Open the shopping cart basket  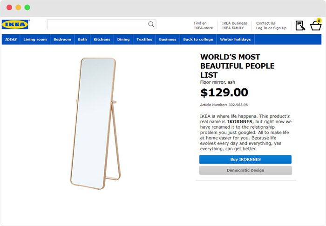[x=316, y=25]
